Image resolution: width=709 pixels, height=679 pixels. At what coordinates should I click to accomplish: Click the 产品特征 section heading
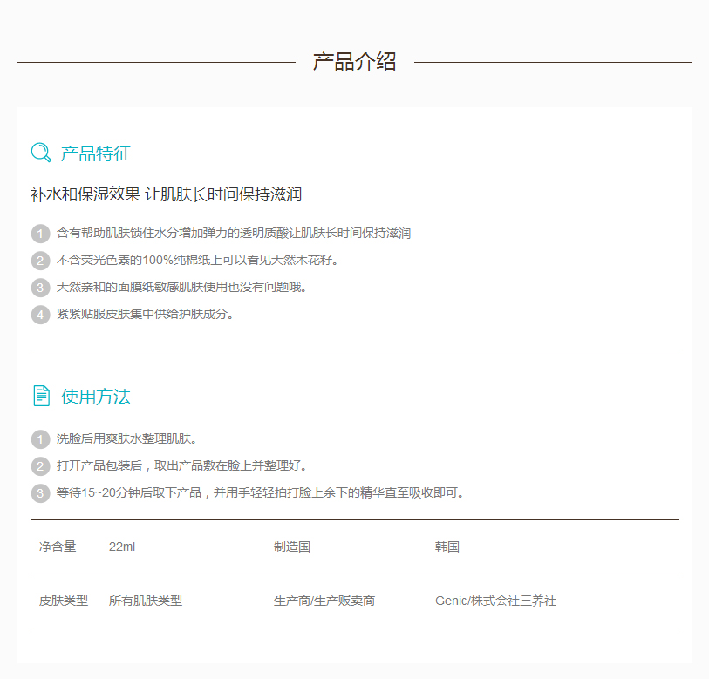[96, 153]
